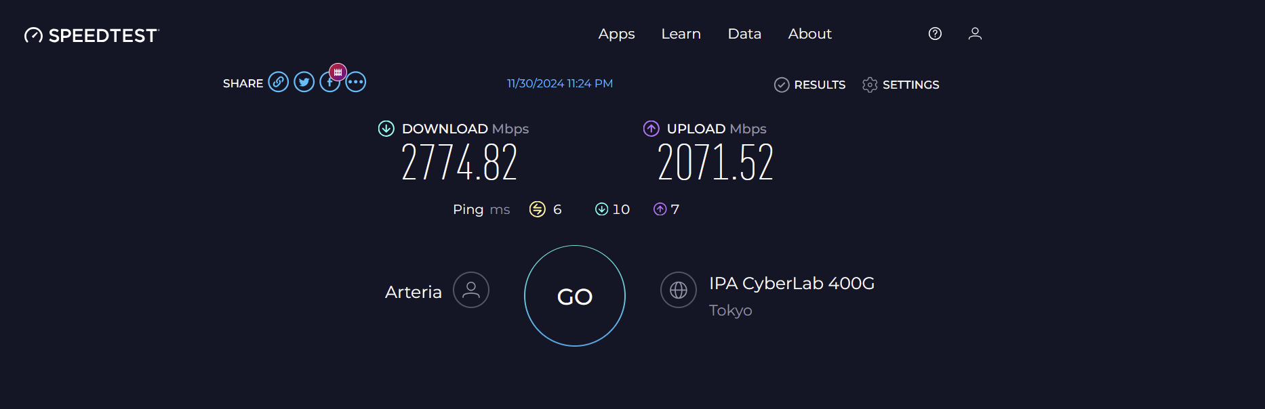Share the result on Twitter
Viewport: 1265px width, 409px height.
point(304,82)
